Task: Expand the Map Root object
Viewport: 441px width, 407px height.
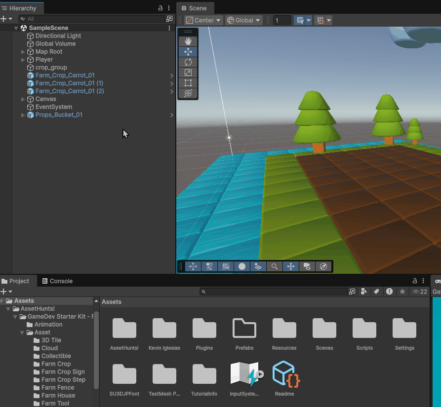Action: 23,52
